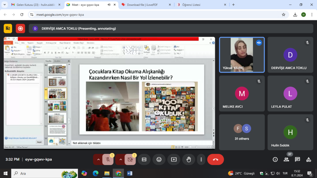Expand video settings chevron beside camera

(x=121, y=159)
